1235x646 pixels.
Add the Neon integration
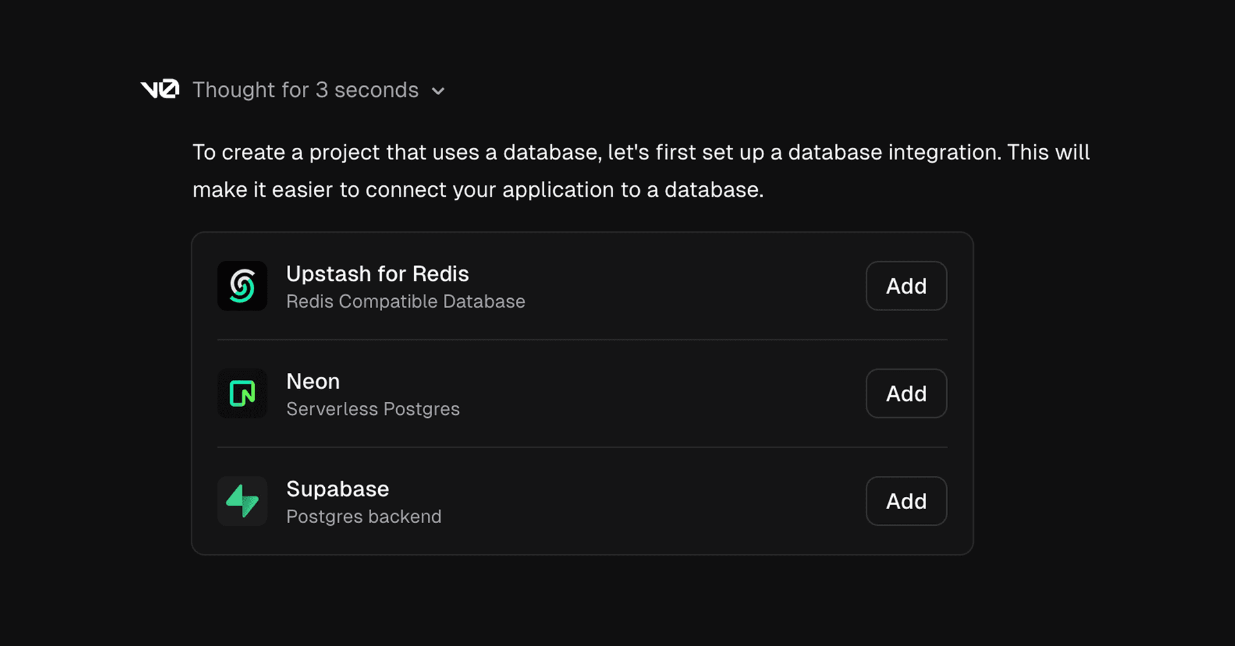906,393
